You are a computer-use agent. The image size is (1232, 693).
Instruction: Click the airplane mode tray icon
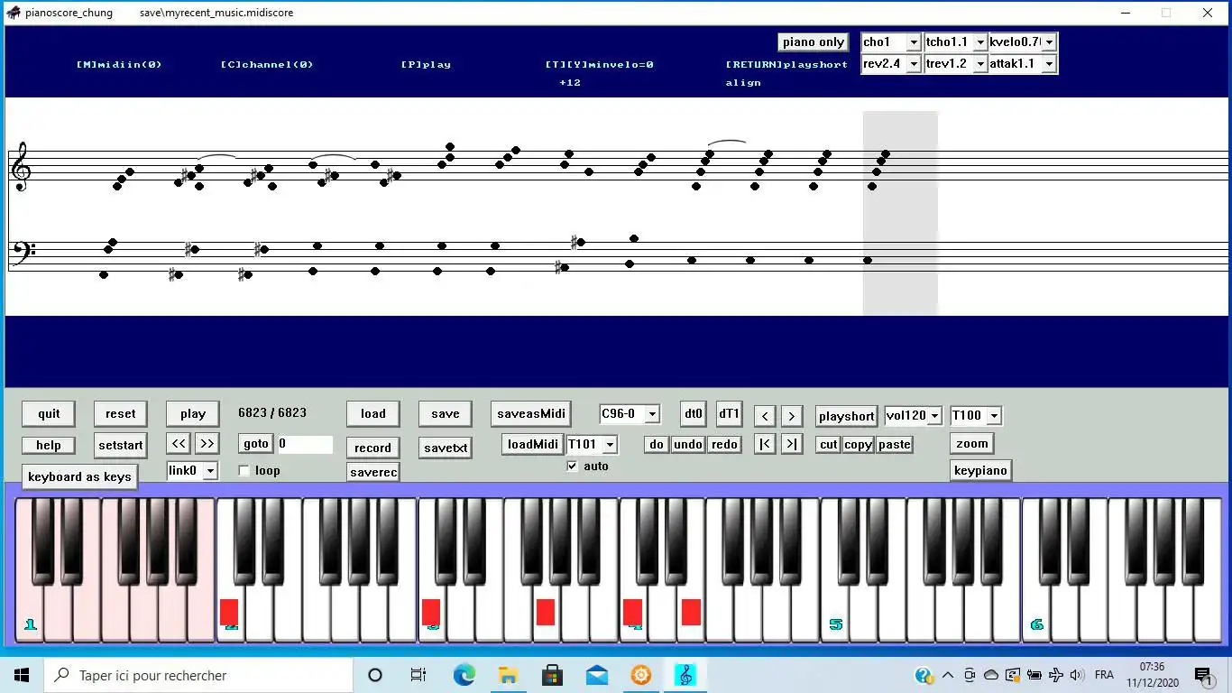(x=1056, y=675)
